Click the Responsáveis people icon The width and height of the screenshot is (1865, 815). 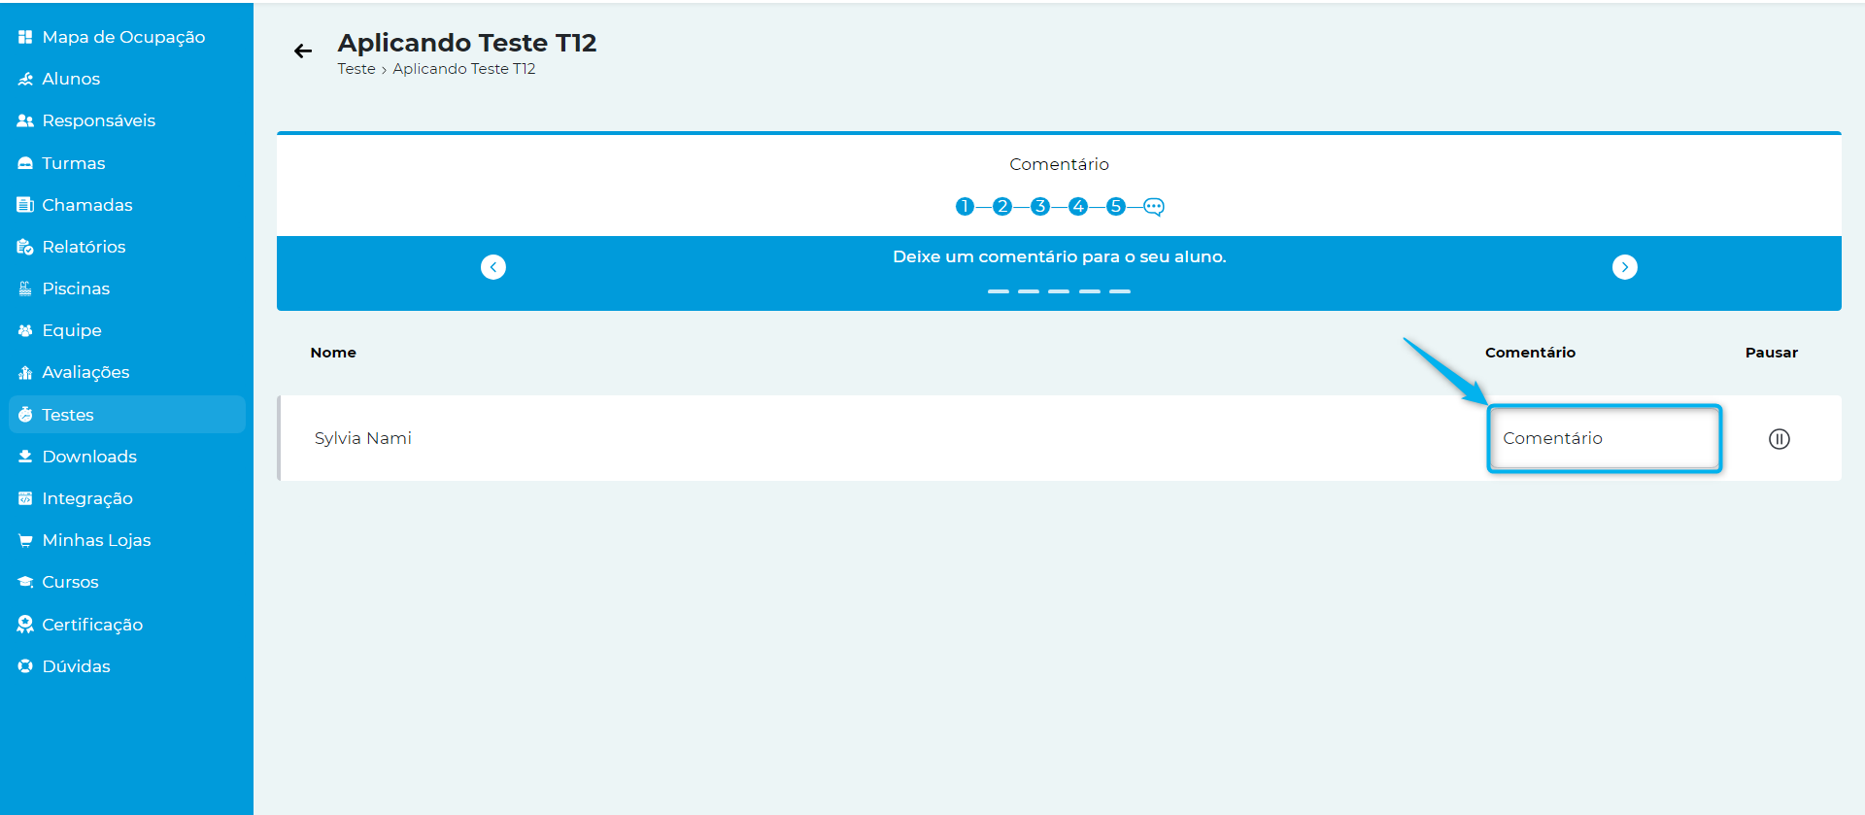point(25,120)
